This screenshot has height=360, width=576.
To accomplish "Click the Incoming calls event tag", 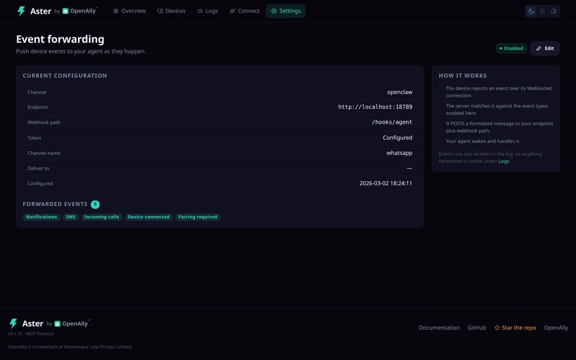I will [x=102, y=217].
